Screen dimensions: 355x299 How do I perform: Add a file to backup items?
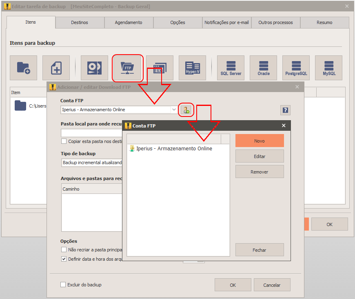click(56, 68)
